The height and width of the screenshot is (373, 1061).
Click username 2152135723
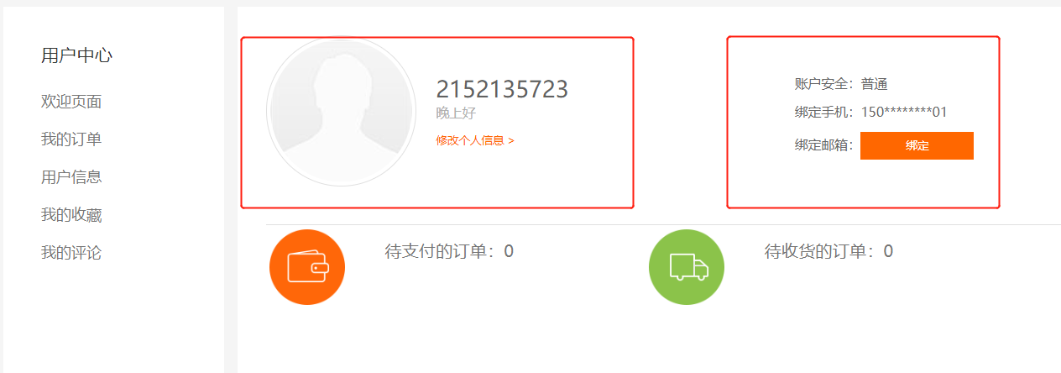click(x=502, y=89)
